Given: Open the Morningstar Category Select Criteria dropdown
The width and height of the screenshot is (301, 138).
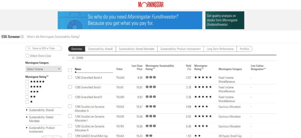Looking at the screenshot, I should (44, 69).
